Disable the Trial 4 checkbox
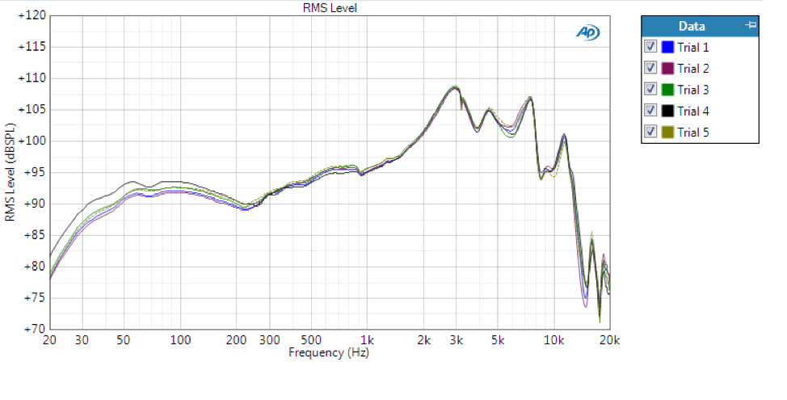This screenshot has height=400, width=787. click(650, 111)
